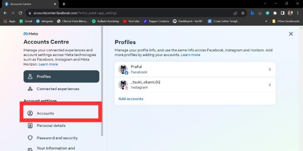
Task: Click the sidebar vertical scrollbar
Action: pyautogui.click(x=102, y=81)
